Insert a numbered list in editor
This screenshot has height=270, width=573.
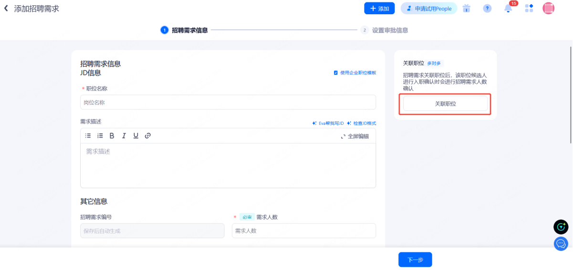[100, 136]
